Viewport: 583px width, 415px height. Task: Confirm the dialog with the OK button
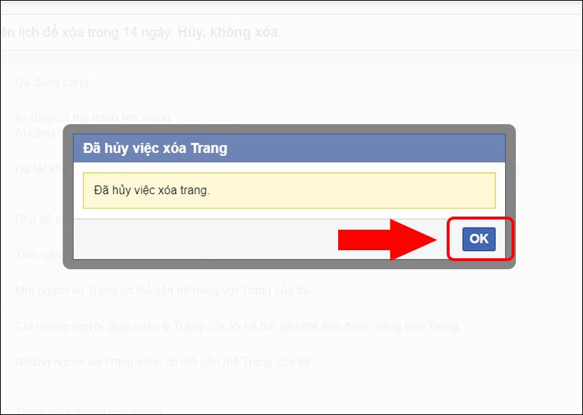click(x=479, y=239)
